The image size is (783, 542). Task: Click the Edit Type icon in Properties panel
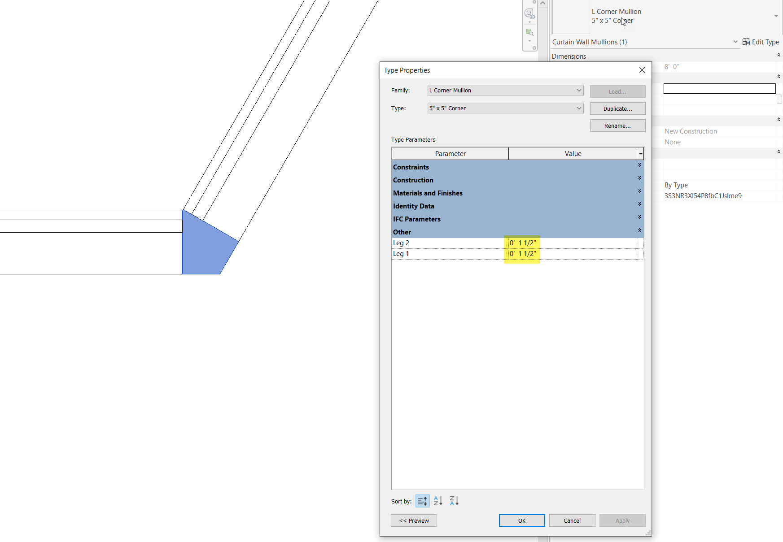point(746,42)
